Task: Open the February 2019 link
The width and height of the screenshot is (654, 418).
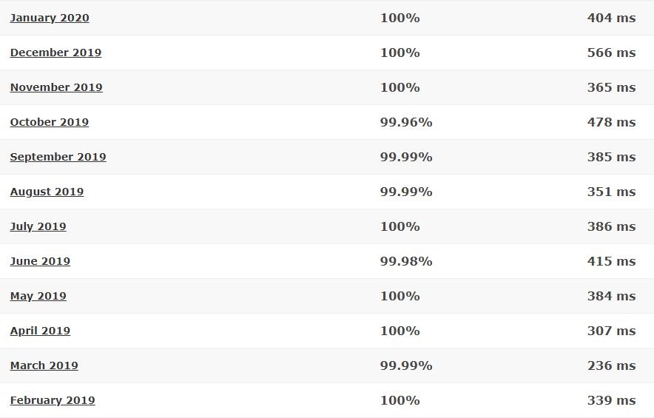Action: (53, 400)
